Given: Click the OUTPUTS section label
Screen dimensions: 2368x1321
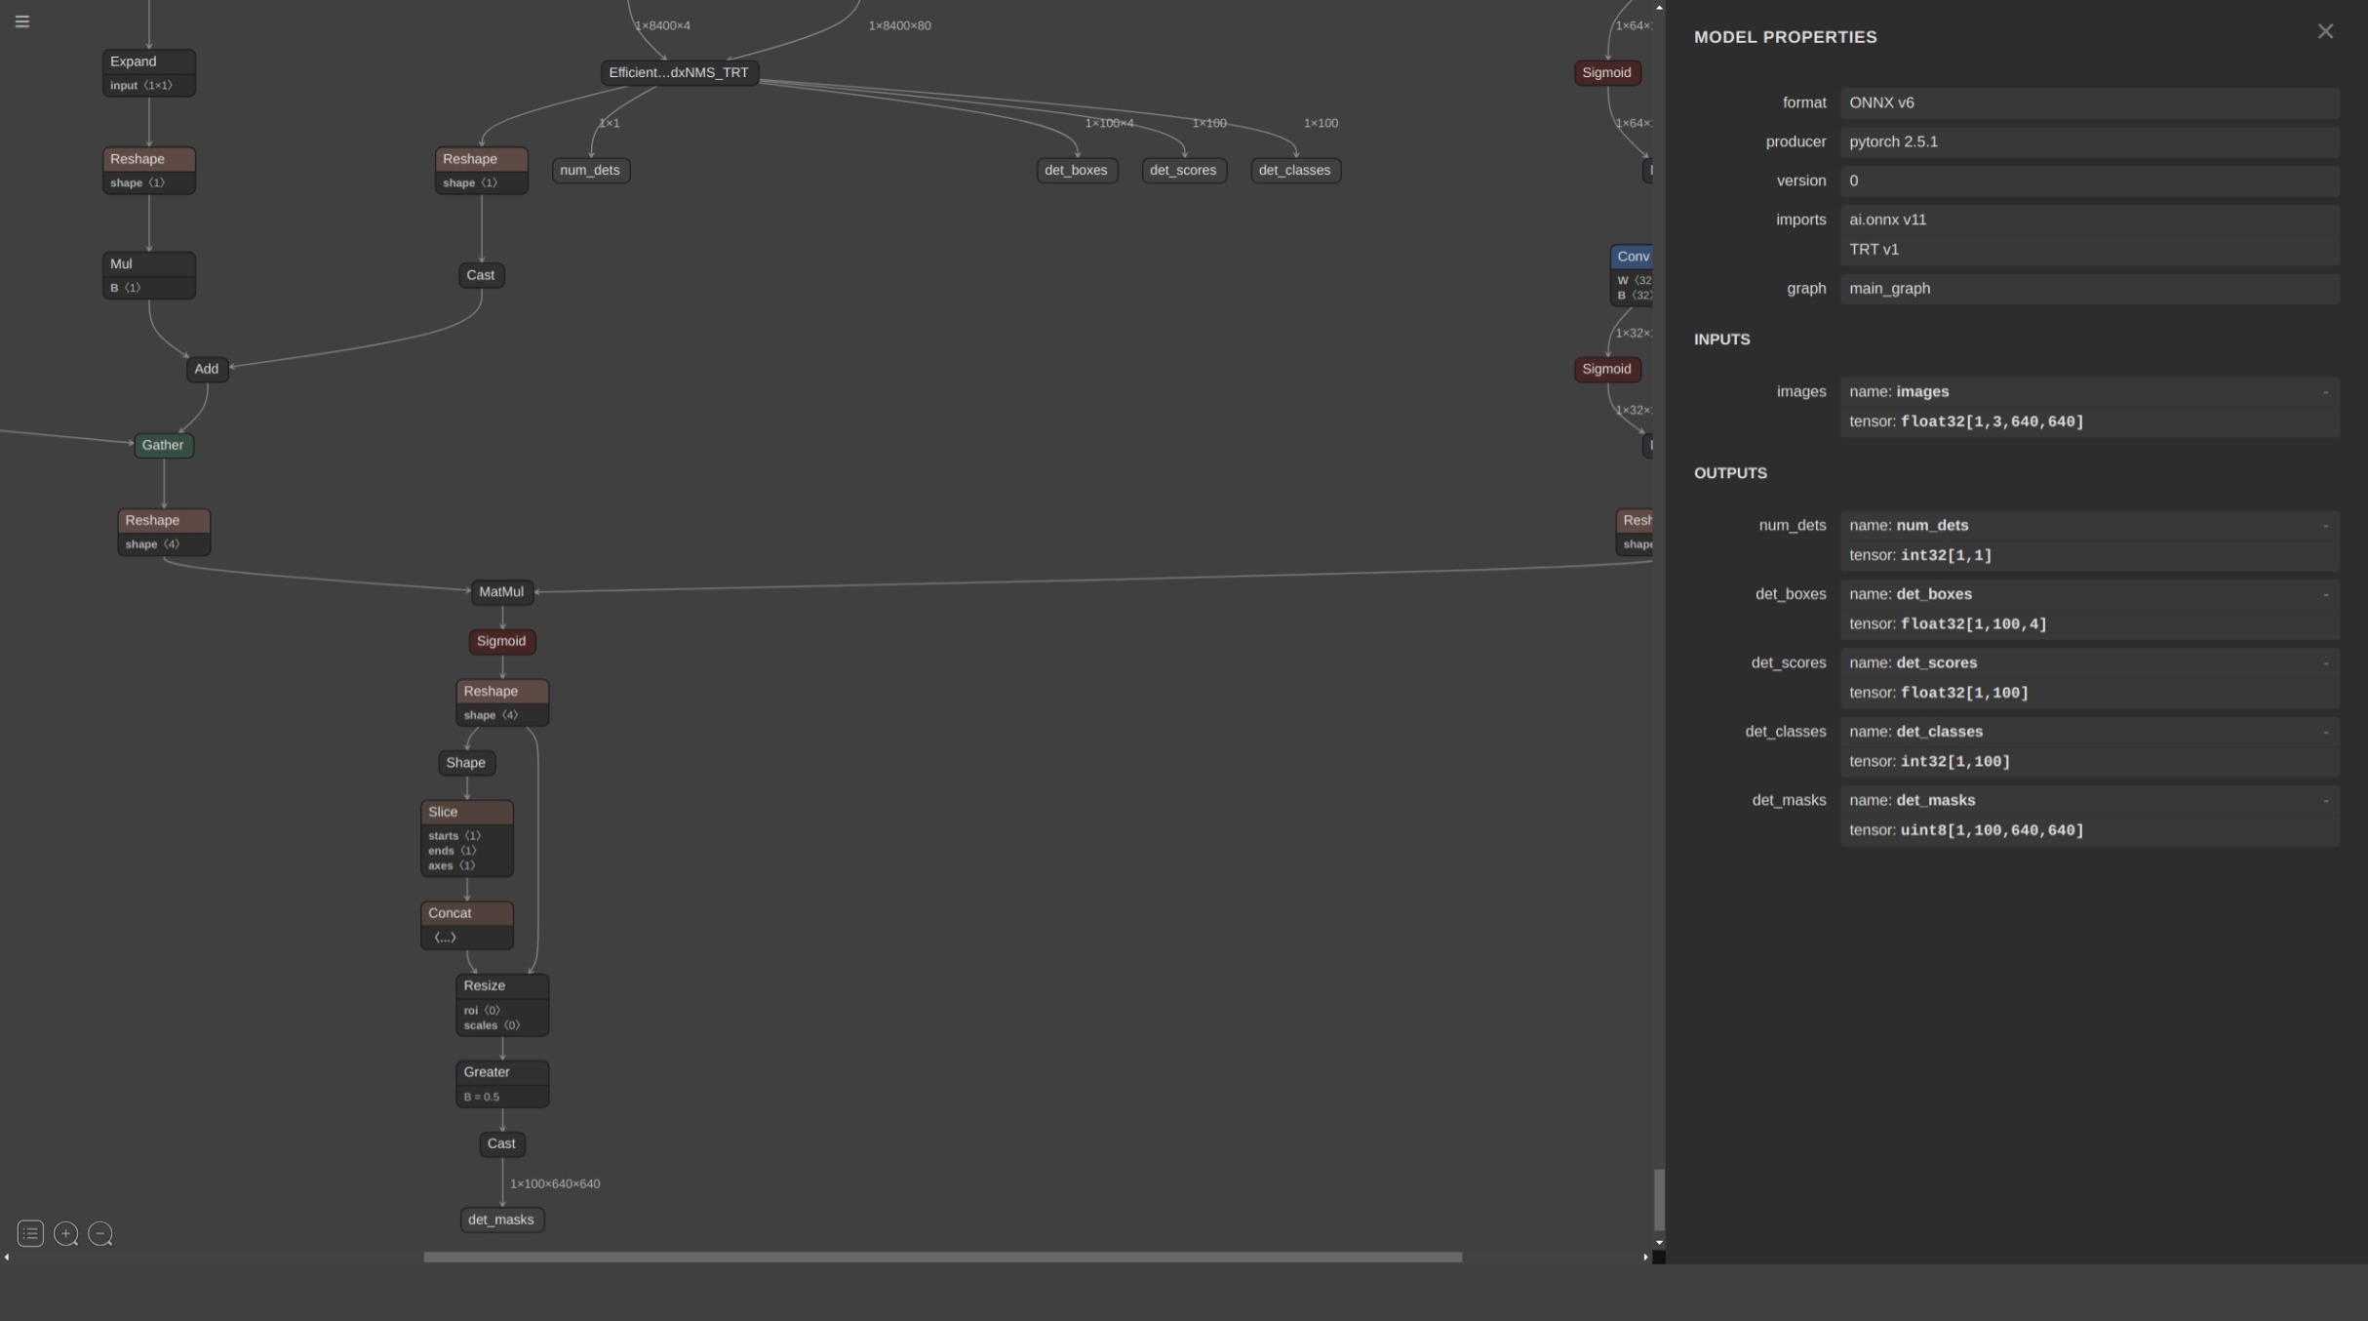Looking at the screenshot, I should click(x=1729, y=473).
